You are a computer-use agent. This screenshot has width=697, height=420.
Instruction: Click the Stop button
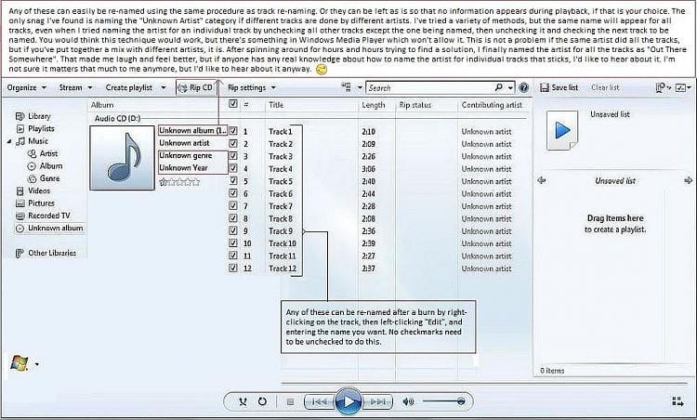tap(290, 401)
